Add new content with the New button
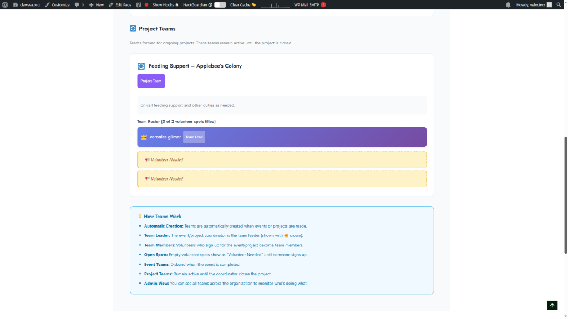Screen dimensions: 568x319 pos(97,4)
